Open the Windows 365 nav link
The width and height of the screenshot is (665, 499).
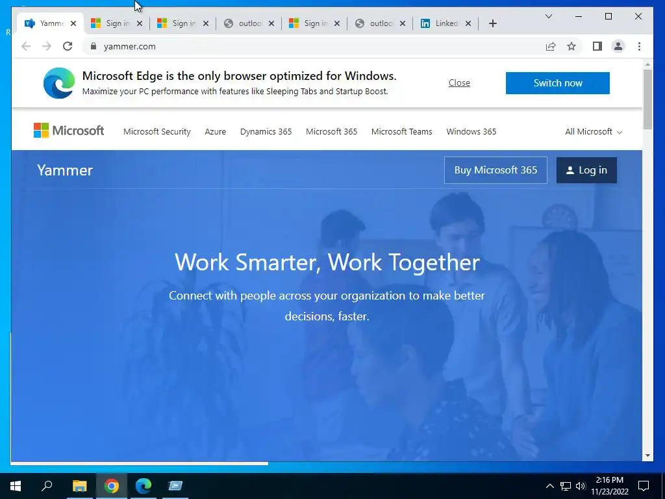pyautogui.click(x=471, y=131)
